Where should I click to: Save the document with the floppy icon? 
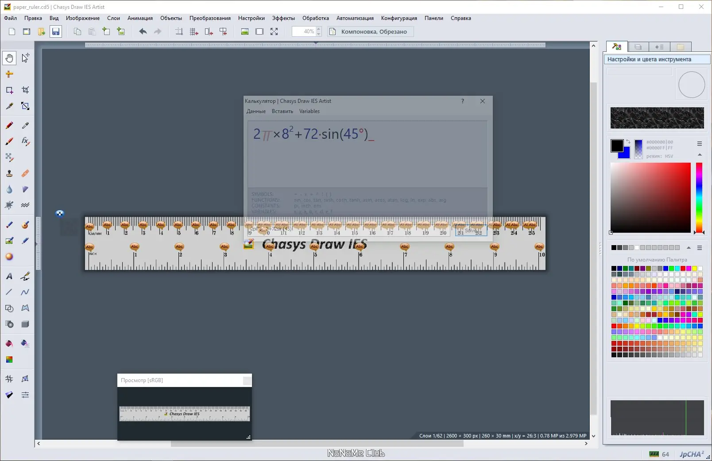pos(55,31)
